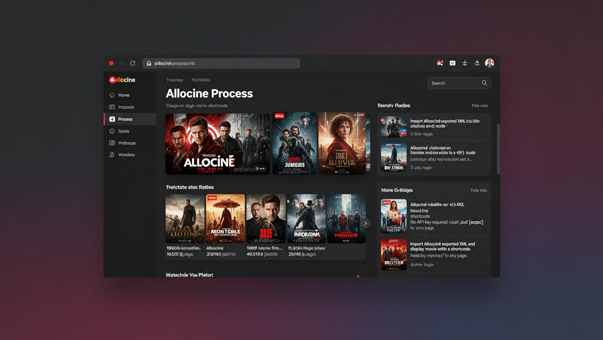The image size is (603, 340).
Task: Click the spade-shaped icon in browser toolbar
Action: (477, 63)
